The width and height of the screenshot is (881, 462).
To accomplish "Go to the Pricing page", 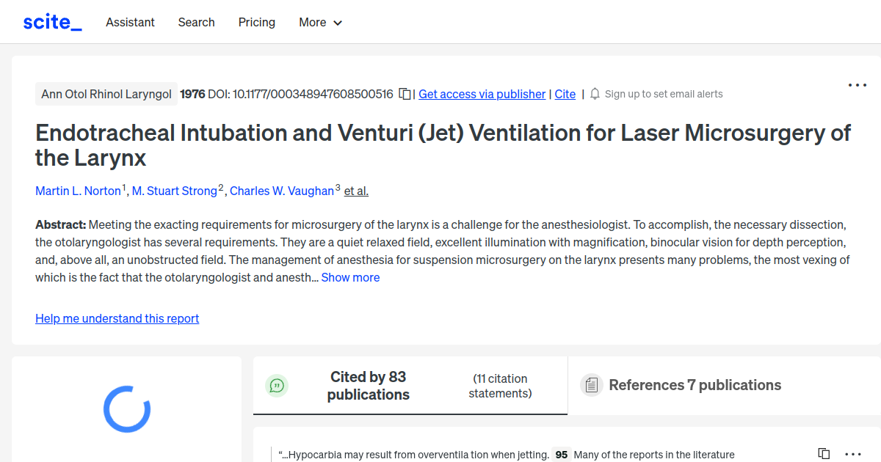I will click(x=256, y=23).
